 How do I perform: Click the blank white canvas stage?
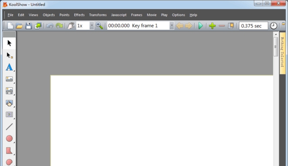click(x=162, y=121)
